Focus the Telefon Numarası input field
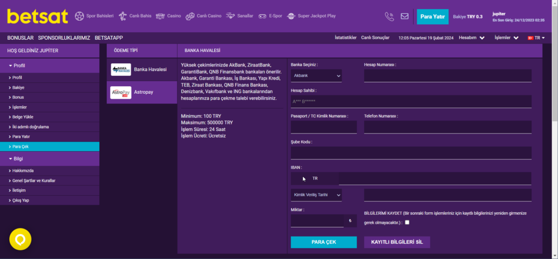The height and width of the screenshot is (259, 558). pyautogui.click(x=448, y=127)
